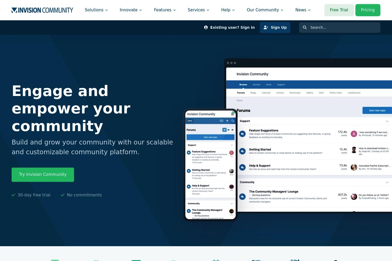392x261 pixels.
Task: Collapse Support section chevron in phone mockup
Action: click(x=232, y=145)
